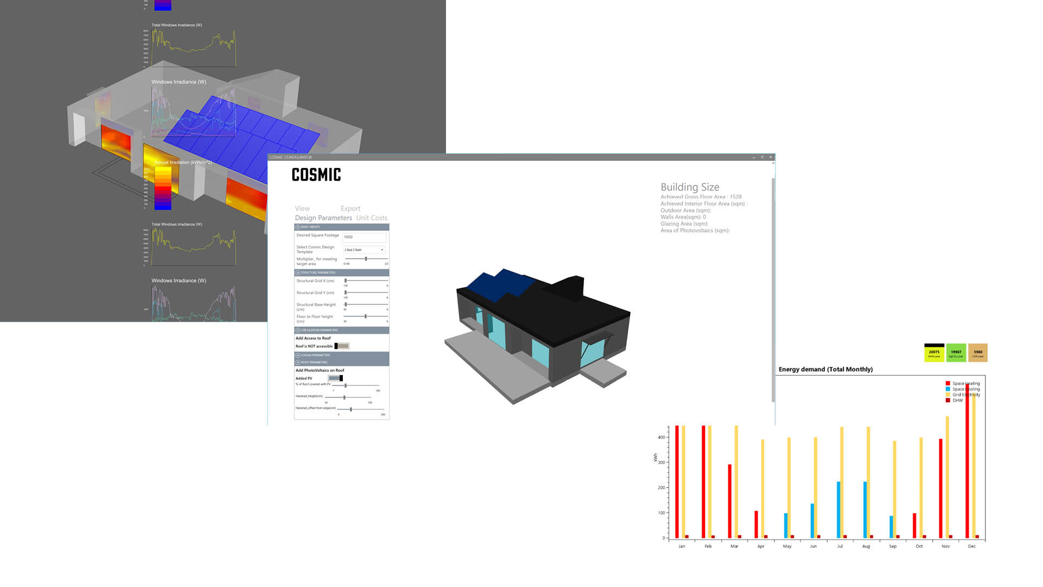The width and height of the screenshot is (1043, 587).
Task: Select the Design Parameters tab
Action: click(323, 218)
